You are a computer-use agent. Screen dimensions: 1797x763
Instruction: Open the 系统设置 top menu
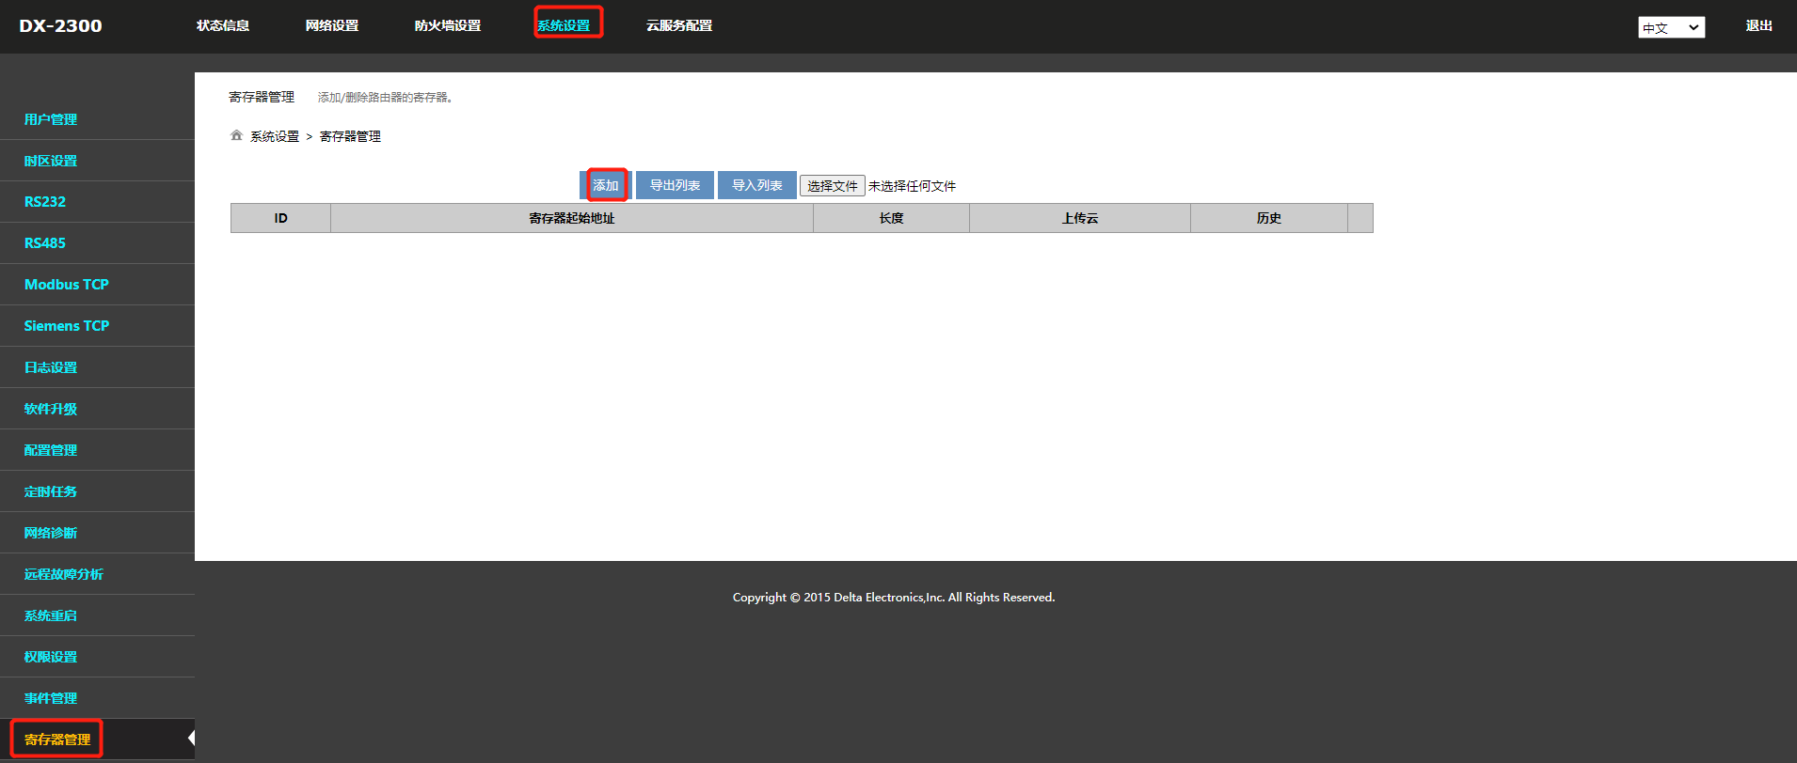(x=564, y=25)
